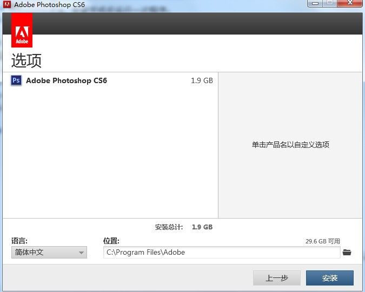
Task: Click the 选项 heading
Action: click(26, 60)
